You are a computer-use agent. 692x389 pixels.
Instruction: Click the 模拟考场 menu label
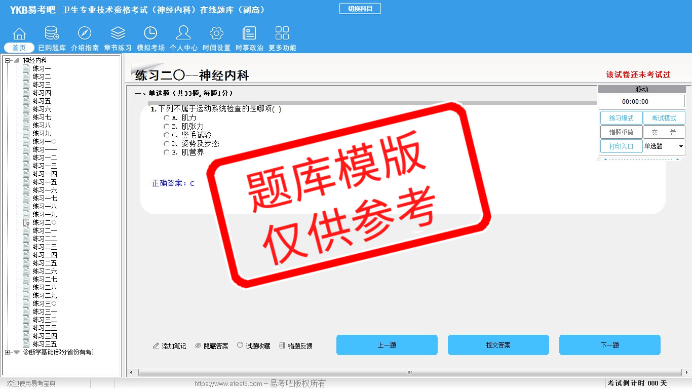(x=150, y=48)
